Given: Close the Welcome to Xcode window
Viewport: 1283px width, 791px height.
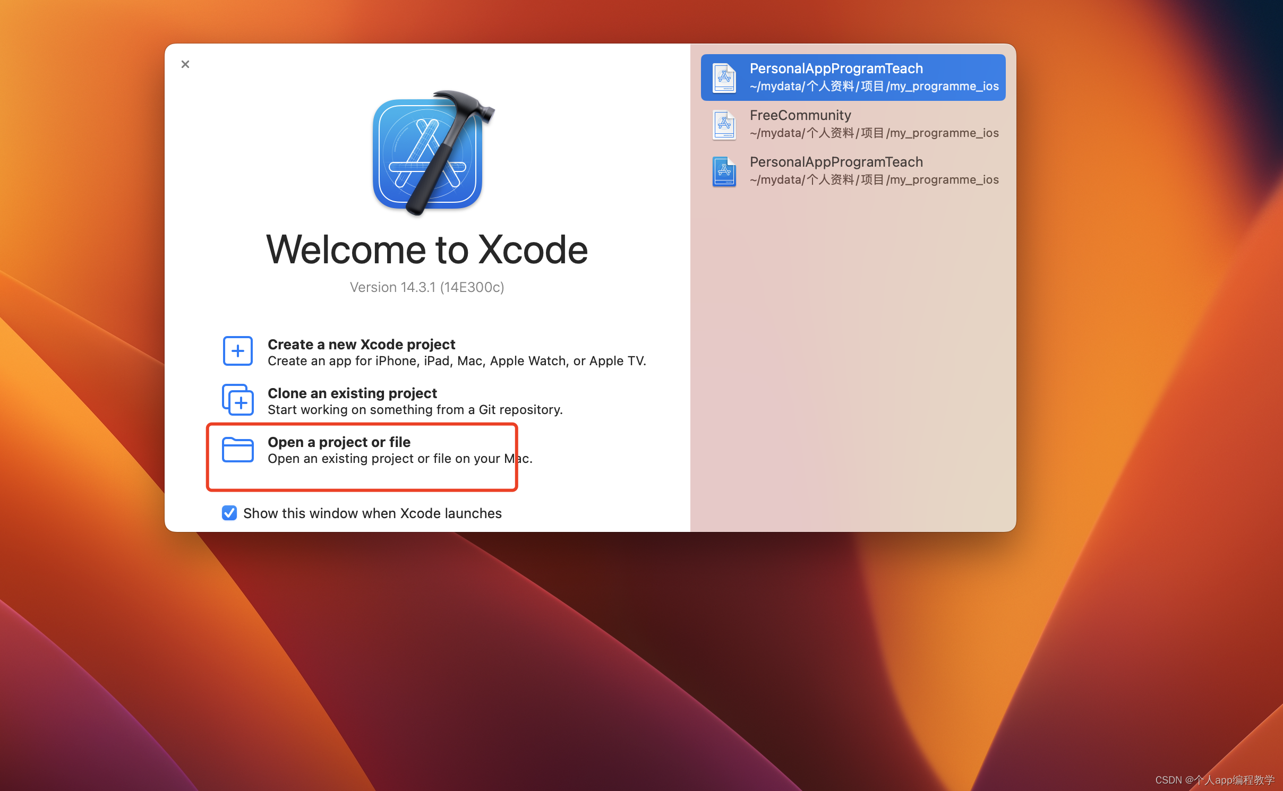Looking at the screenshot, I should 185,64.
